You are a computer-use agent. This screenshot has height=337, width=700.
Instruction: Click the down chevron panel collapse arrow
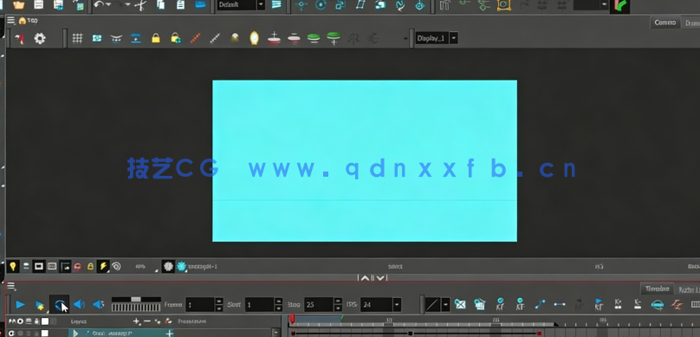coord(380,278)
